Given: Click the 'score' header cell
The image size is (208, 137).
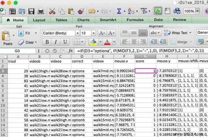Looking at the screenshot, I should (x=145, y=61).
